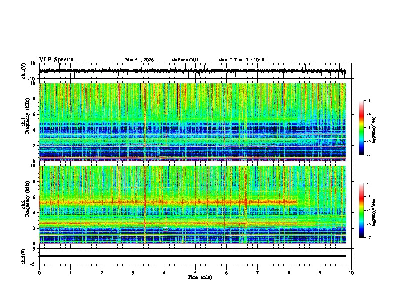
Task: Click the time axis tick label "0"
Action: coord(39,273)
